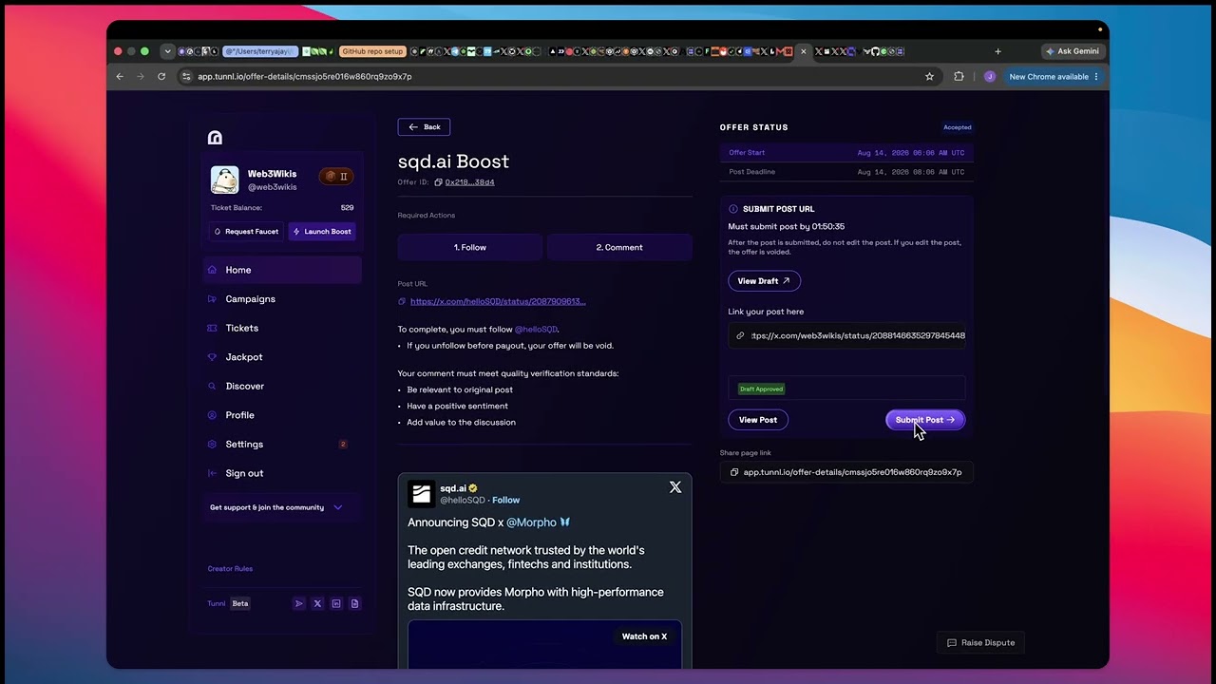The height and width of the screenshot is (684, 1216).
Task: Reload the page in Chrome toolbar
Action: [161, 76]
